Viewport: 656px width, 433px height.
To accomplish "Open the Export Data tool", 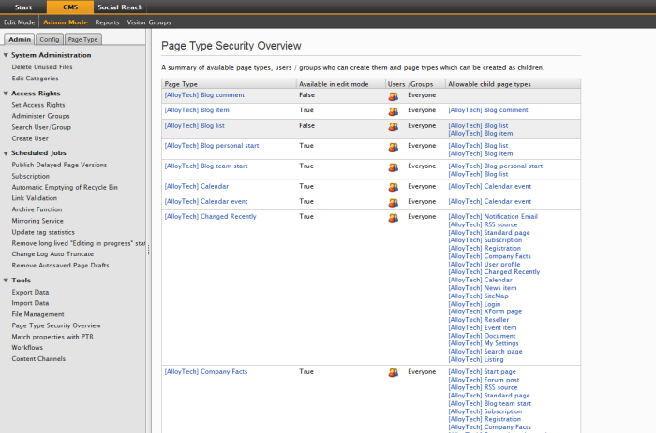I will (x=30, y=292).
